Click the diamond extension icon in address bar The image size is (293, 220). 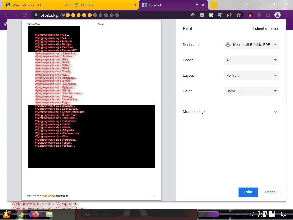(193, 15)
